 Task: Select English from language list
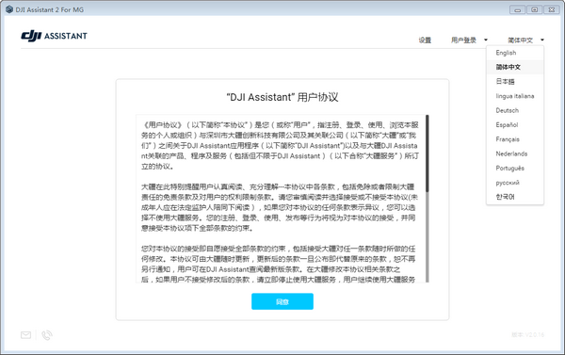point(515,53)
